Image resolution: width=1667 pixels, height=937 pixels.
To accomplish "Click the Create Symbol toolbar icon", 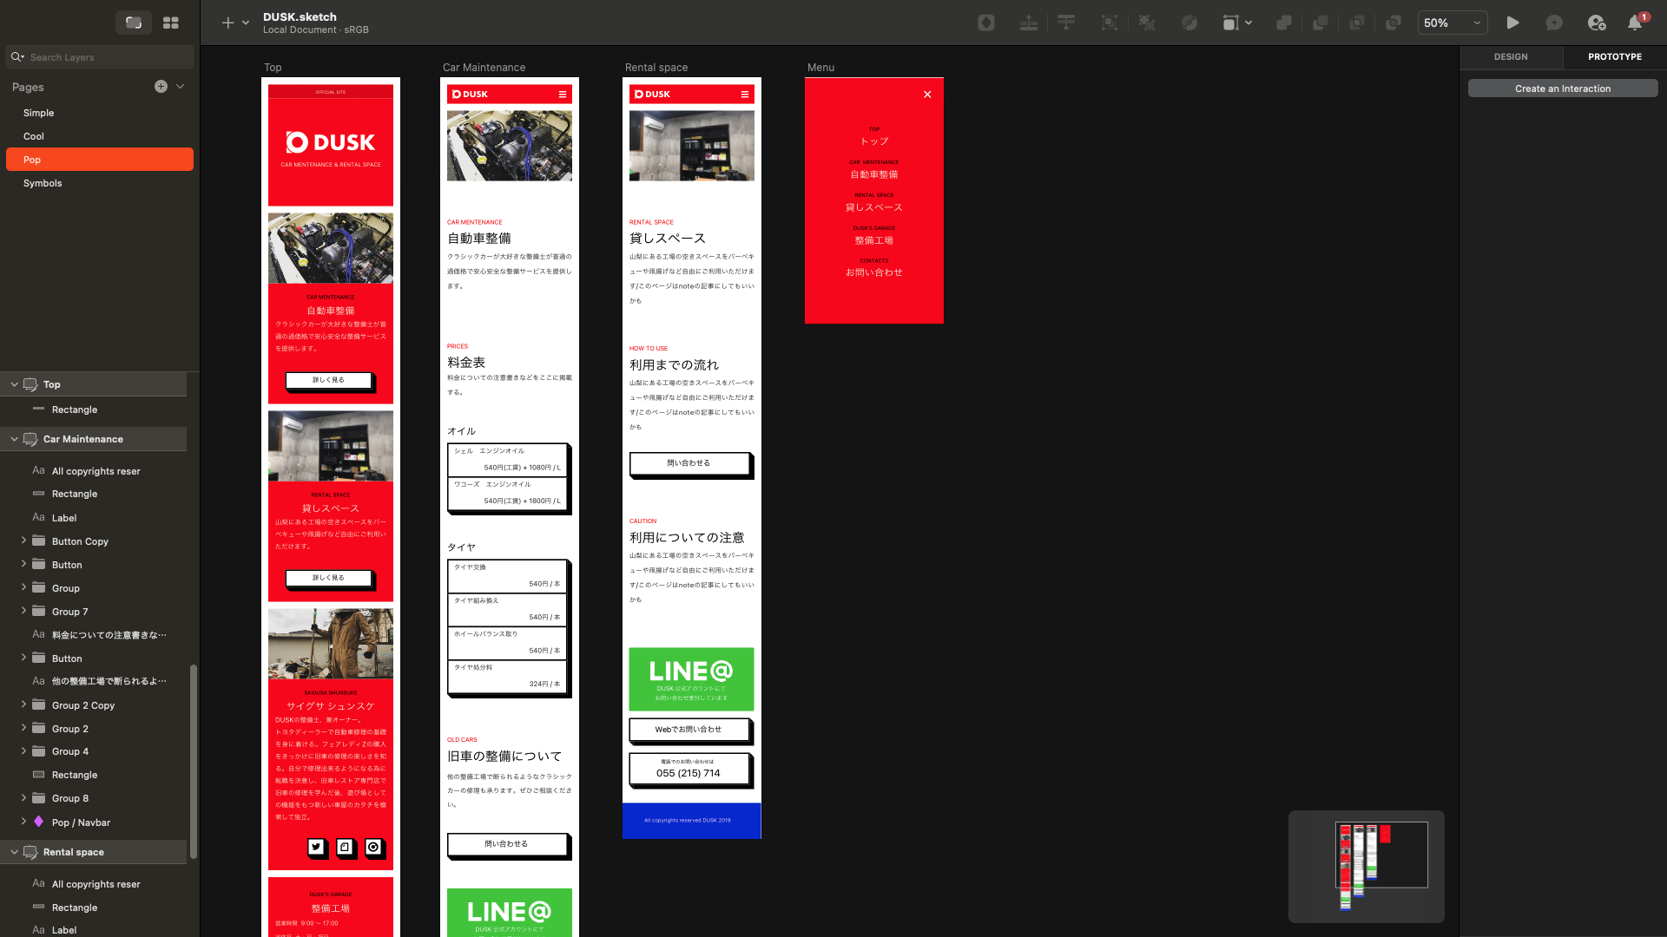I will [x=986, y=23].
